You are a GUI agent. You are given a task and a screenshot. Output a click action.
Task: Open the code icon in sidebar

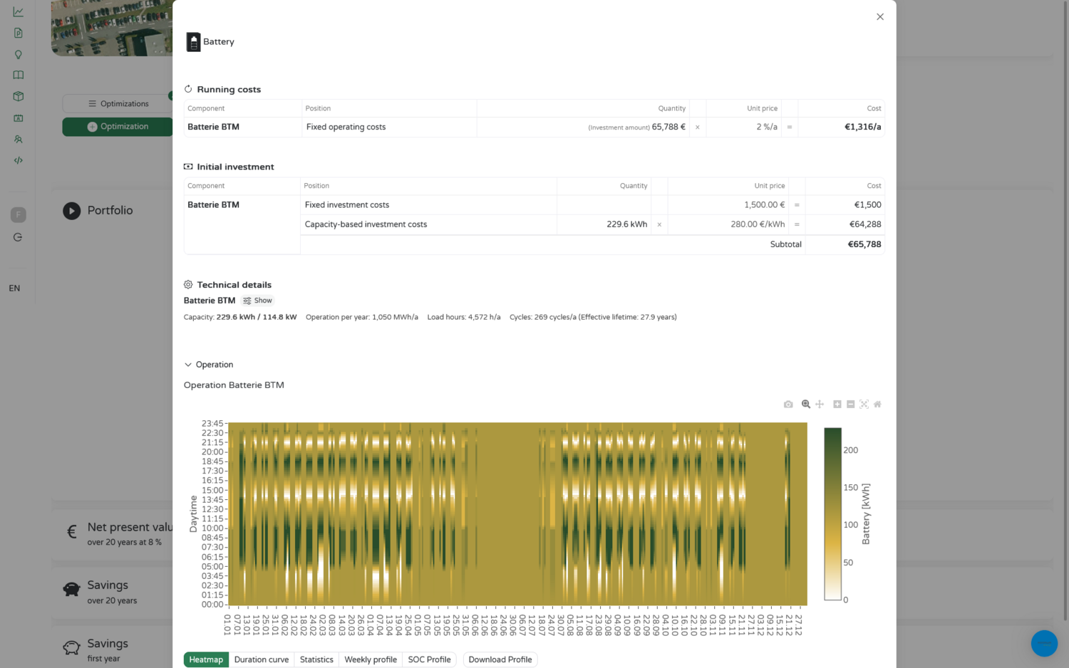click(18, 160)
